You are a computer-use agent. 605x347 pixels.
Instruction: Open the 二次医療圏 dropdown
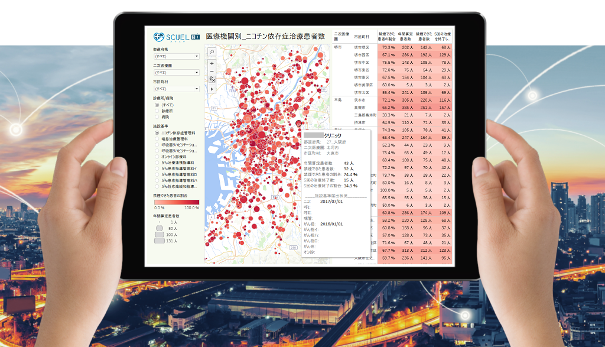[176, 73]
